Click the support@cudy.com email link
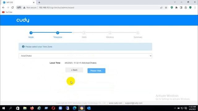 click(x=134, y=103)
